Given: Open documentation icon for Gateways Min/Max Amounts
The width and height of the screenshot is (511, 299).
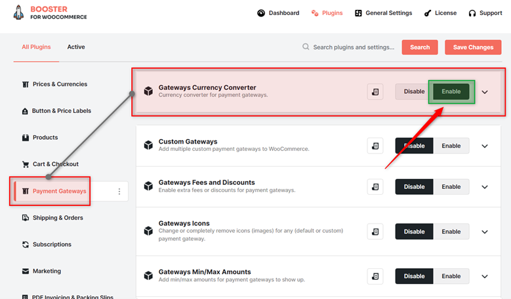Looking at the screenshot, I should click(375, 276).
